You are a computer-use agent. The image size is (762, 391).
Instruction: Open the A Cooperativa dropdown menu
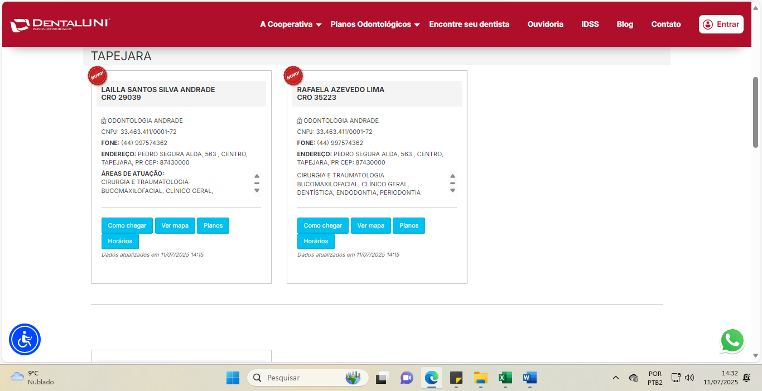point(291,25)
